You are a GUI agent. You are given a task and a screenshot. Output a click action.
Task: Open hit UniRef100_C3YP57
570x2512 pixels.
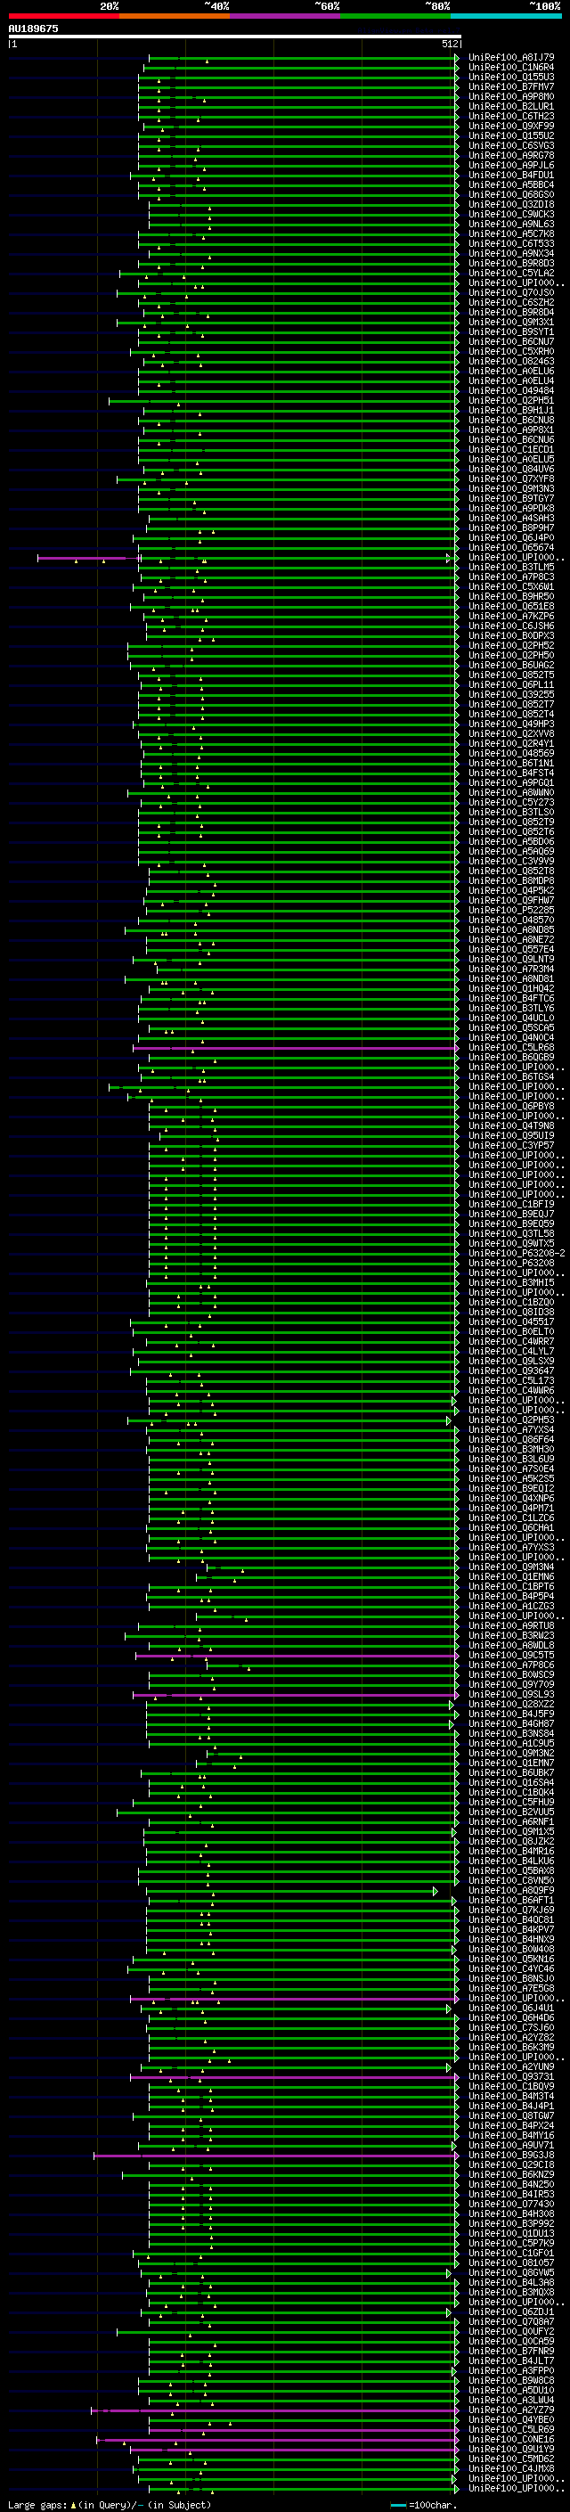tap(511, 1146)
